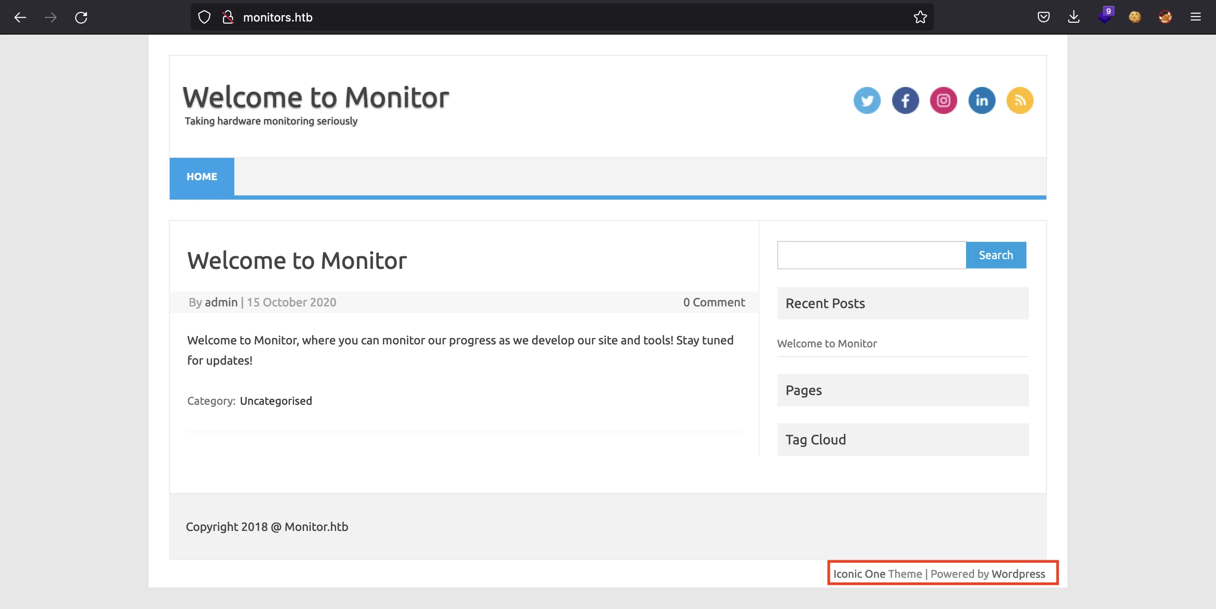Select the HOME navigation tab
Screen dimensions: 1216x609
pyautogui.click(x=201, y=177)
